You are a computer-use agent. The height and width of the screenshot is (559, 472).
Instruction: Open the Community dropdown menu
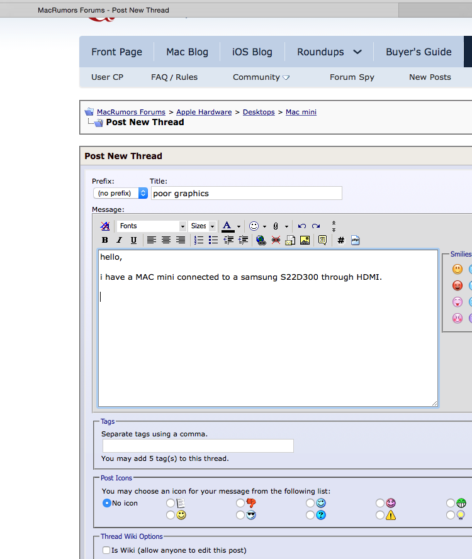261,77
